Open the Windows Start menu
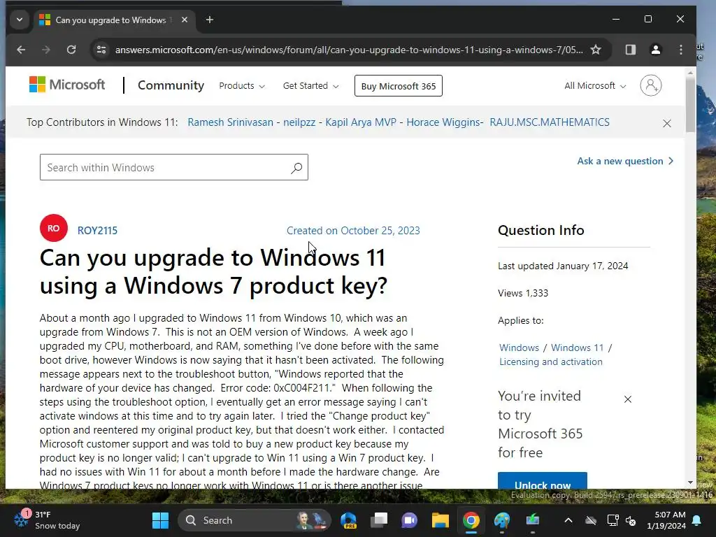 click(160, 520)
